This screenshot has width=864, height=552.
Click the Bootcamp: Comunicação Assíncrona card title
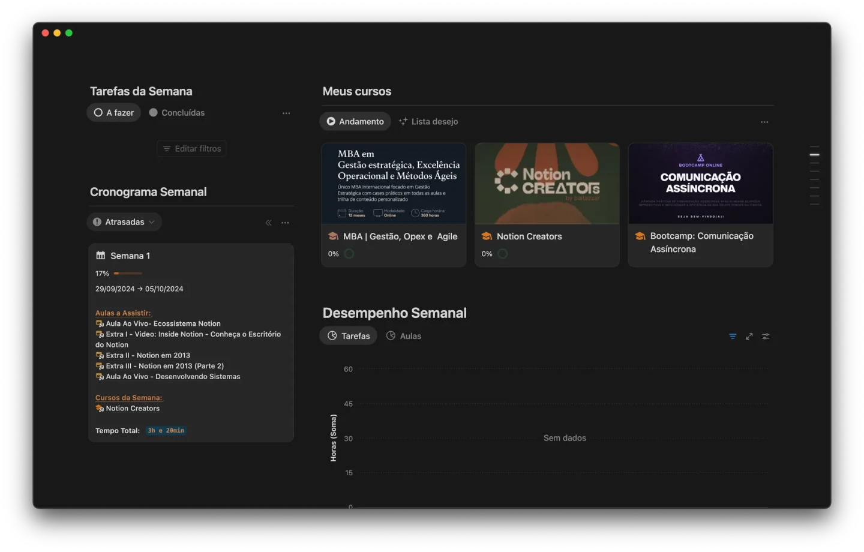(x=702, y=242)
